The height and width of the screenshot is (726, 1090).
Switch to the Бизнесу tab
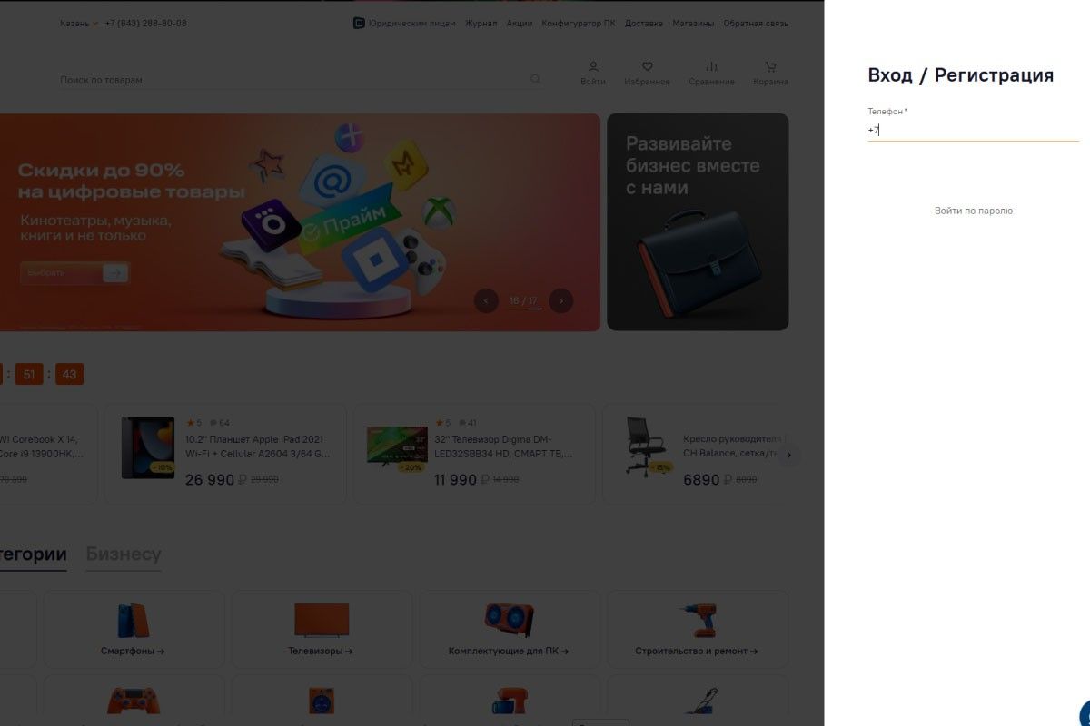point(124,554)
